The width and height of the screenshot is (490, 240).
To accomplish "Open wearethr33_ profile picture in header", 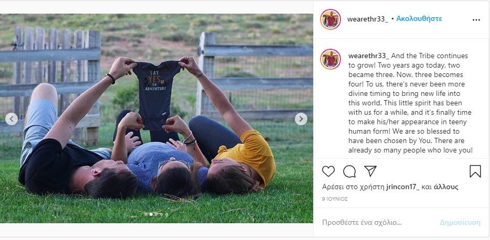I will pyautogui.click(x=331, y=19).
